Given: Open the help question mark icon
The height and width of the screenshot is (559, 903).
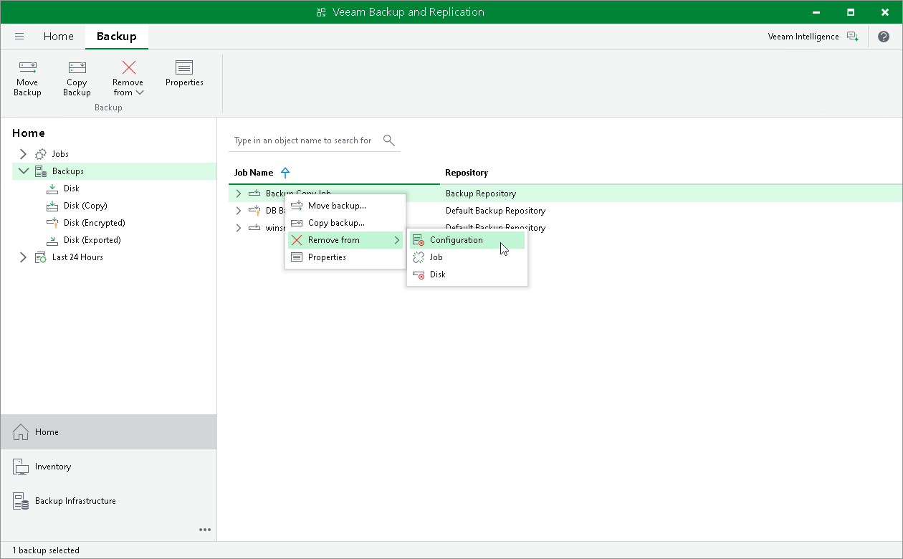Looking at the screenshot, I should point(884,37).
